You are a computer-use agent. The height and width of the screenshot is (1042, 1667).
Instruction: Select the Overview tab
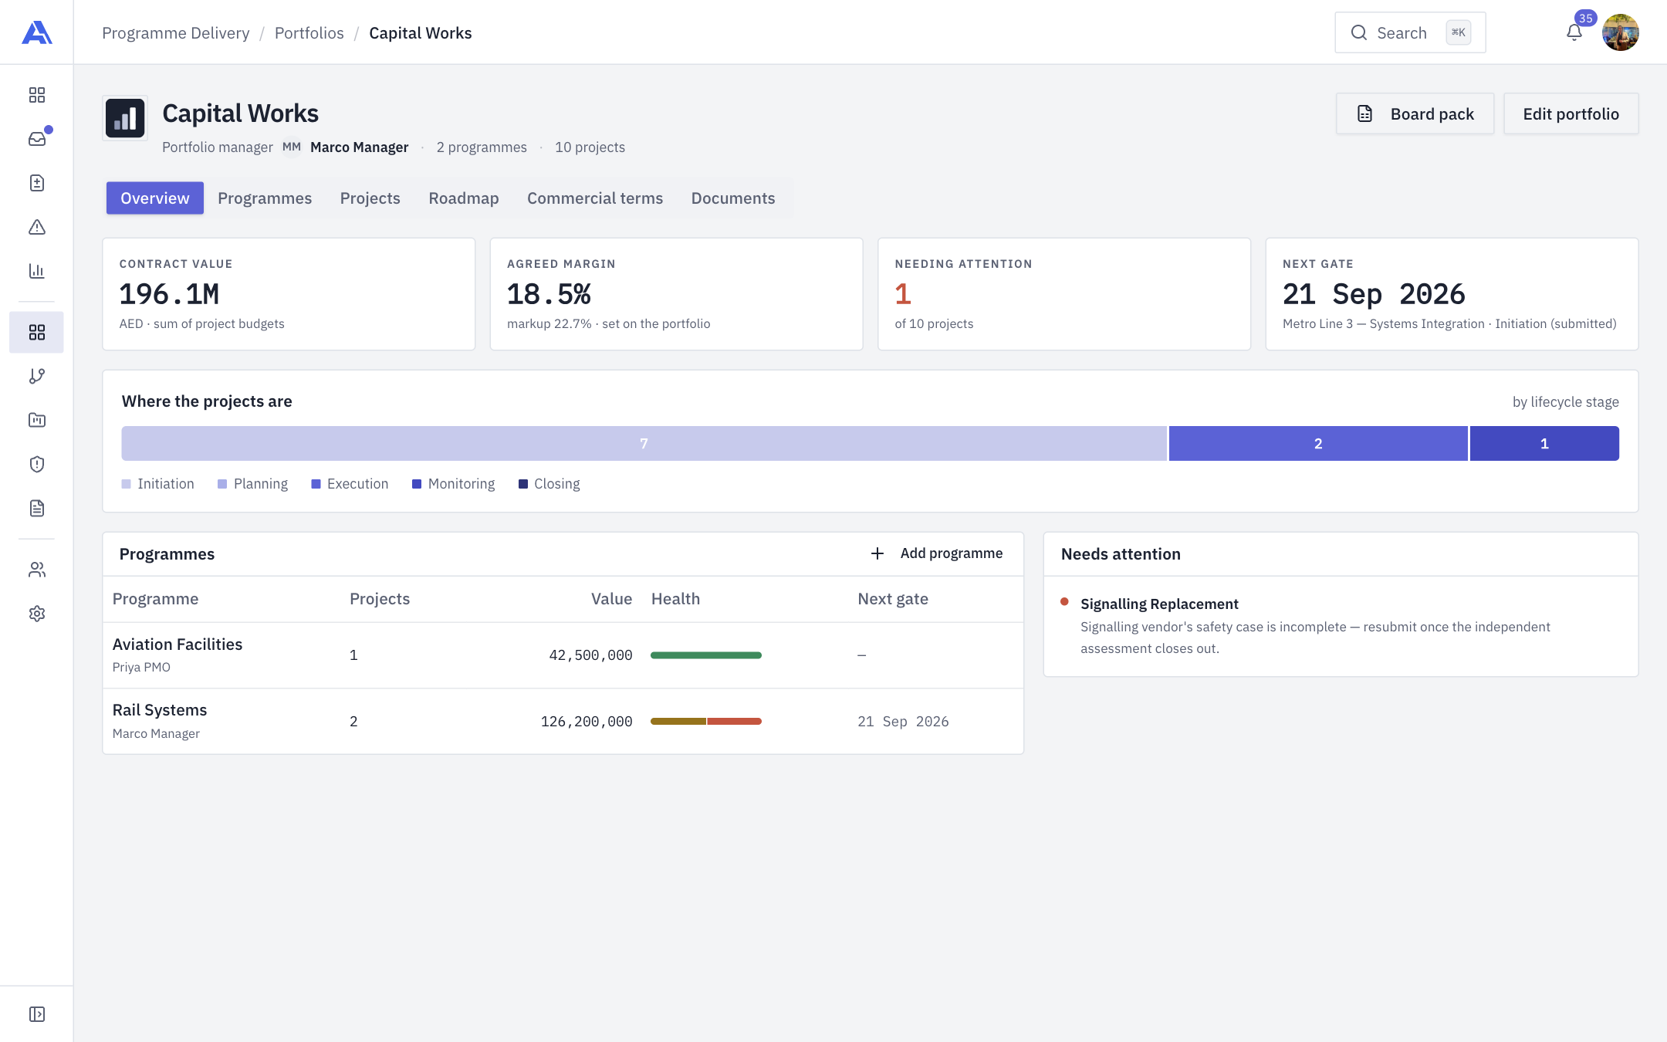[x=155, y=198]
